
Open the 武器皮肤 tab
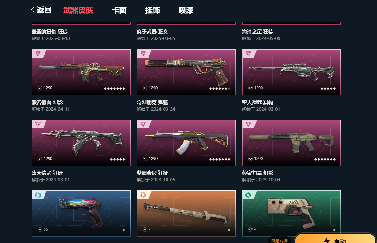[x=78, y=10]
